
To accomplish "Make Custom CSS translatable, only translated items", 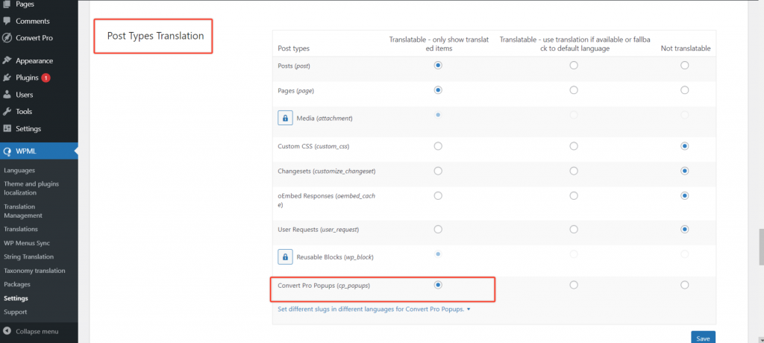I will point(438,145).
